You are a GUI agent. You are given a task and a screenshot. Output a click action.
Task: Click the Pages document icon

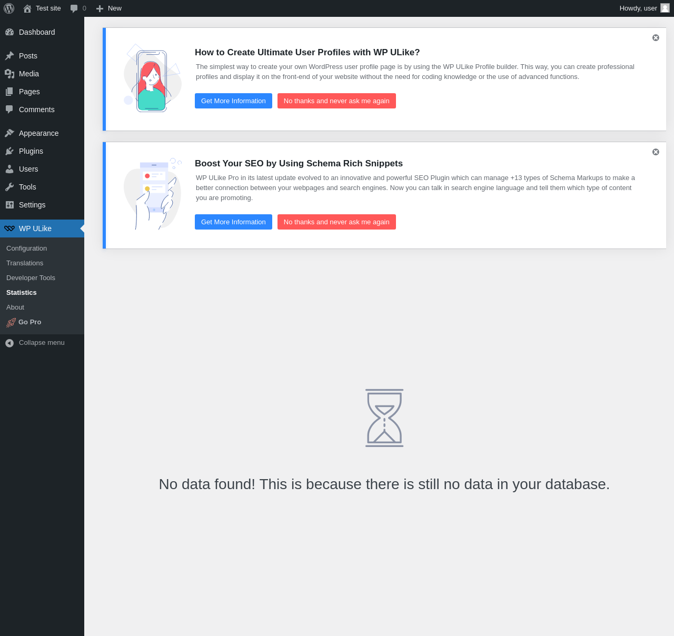9,92
